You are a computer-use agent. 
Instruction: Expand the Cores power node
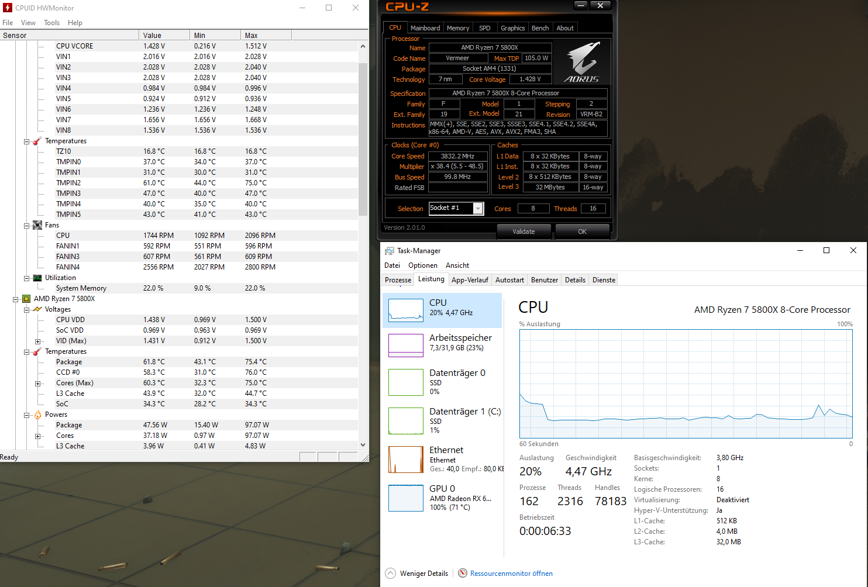click(37, 436)
